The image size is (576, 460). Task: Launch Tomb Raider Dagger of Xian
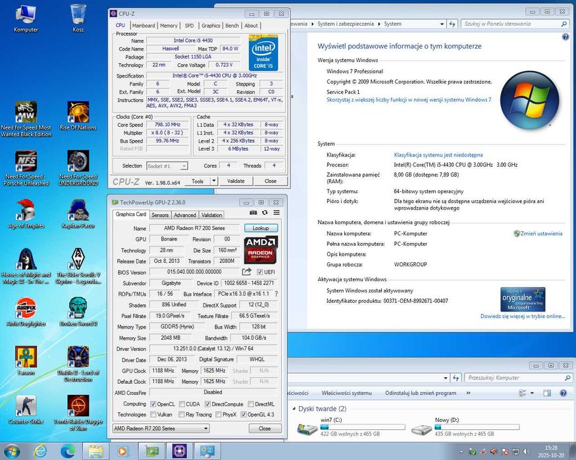tap(78, 413)
